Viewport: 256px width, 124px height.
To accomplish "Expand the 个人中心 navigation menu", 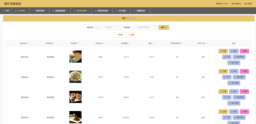I will [x=21, y=11].
